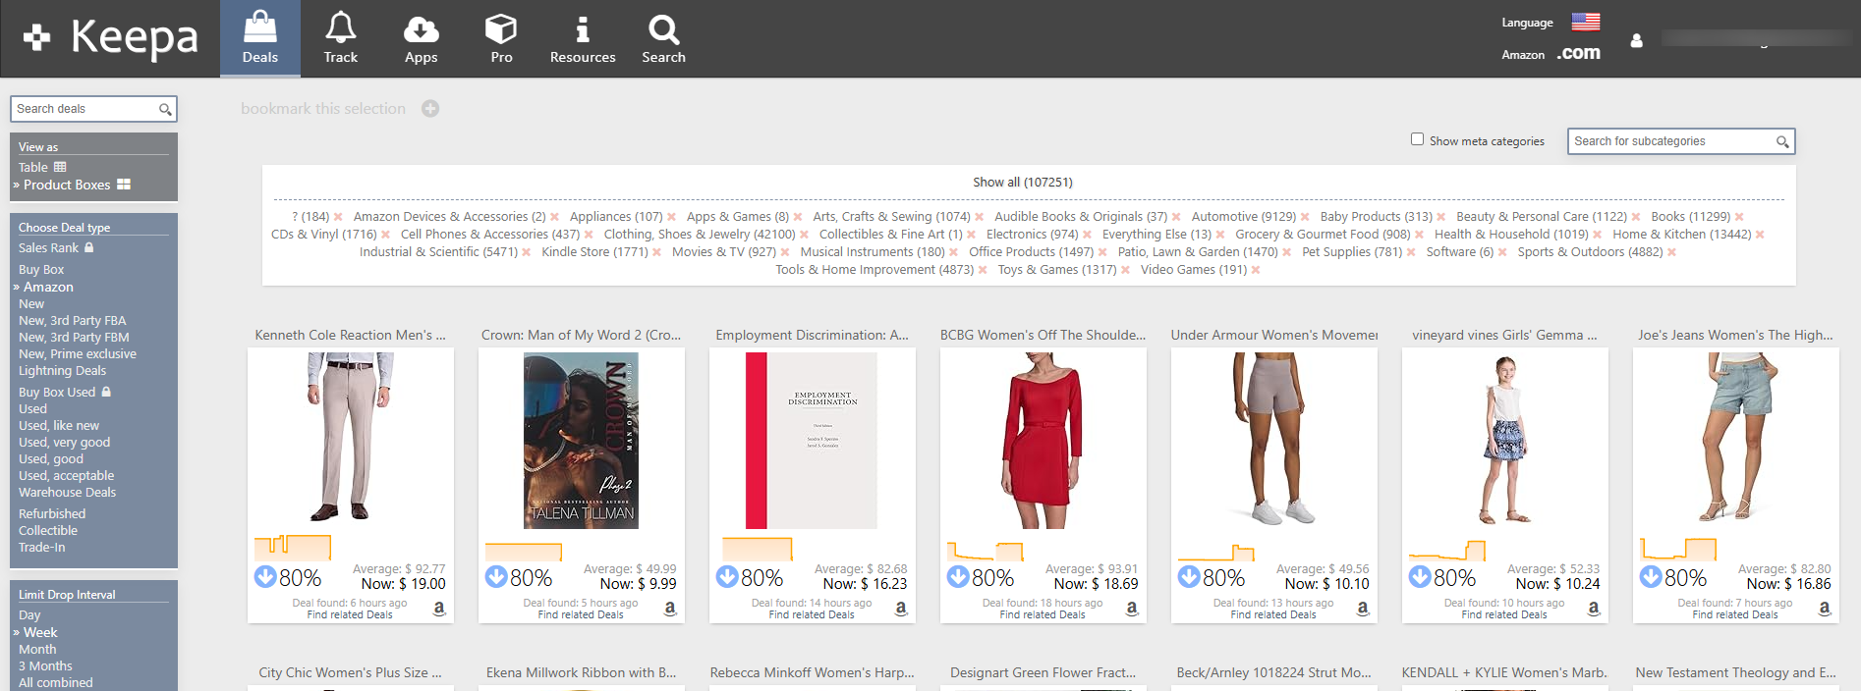This screenshot has height=691, width=1861.
Task: Remove Home & Kitchen (13442) category with x
Action: (x=1760, y=235)
